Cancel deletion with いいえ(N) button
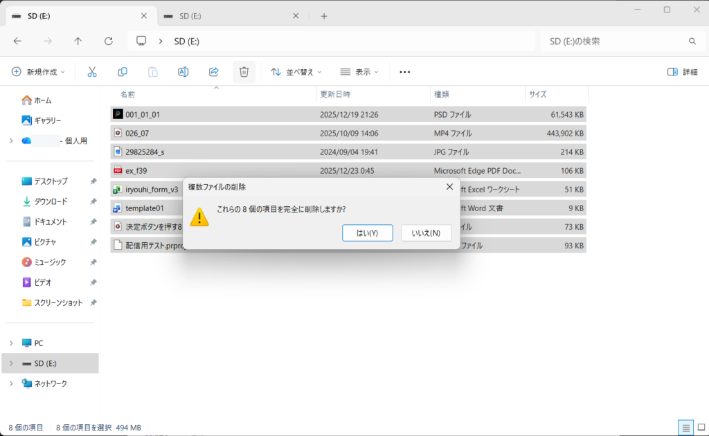Image resolution: width=709 pixels, height=436 pixels. coord(426,233)
